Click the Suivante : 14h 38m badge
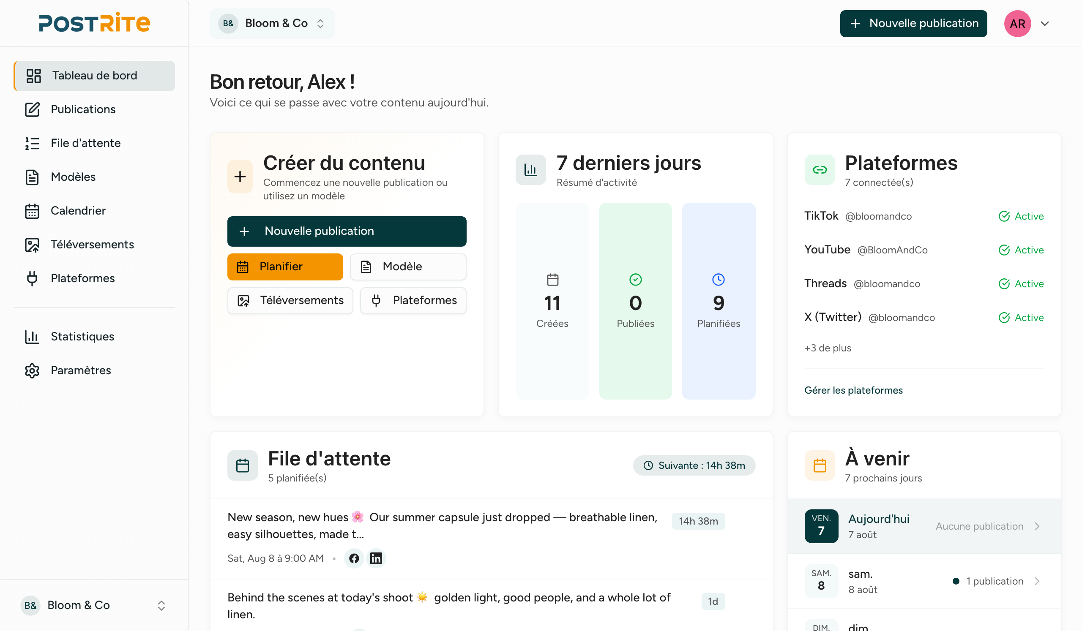Viewport: 1082px width, 631px height. (x=694, y=465)
